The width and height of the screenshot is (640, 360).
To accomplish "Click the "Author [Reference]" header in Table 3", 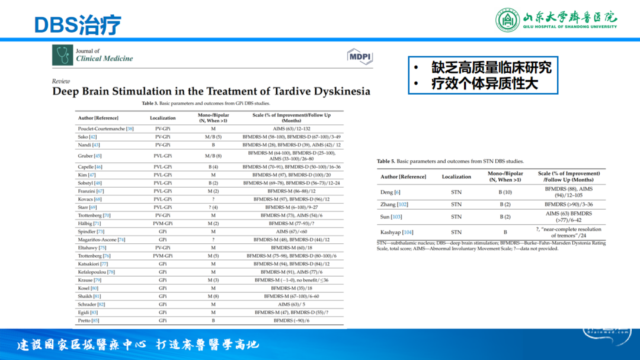I will click(x=98, y=118).
